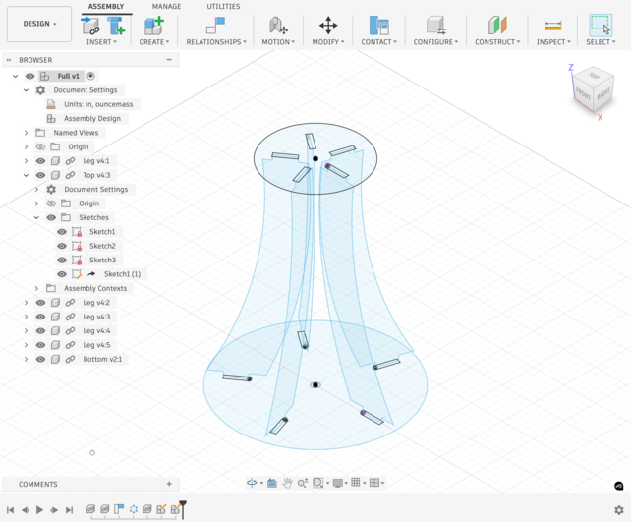Expand the Leg v4:1 component
The height and width of the screenshot is (522, 631).
27,161
